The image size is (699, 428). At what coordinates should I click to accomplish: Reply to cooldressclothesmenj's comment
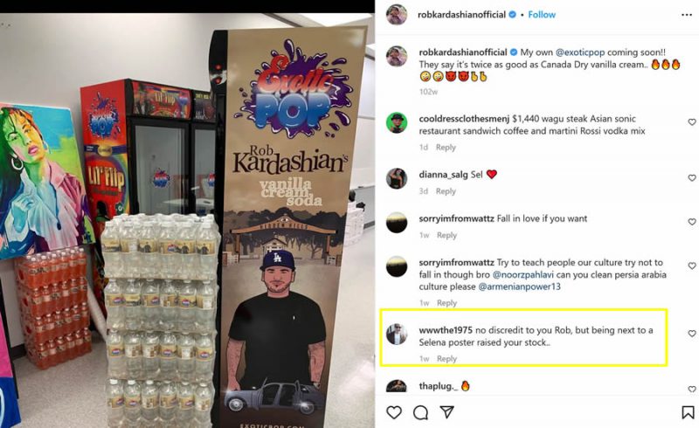point(446,147)
